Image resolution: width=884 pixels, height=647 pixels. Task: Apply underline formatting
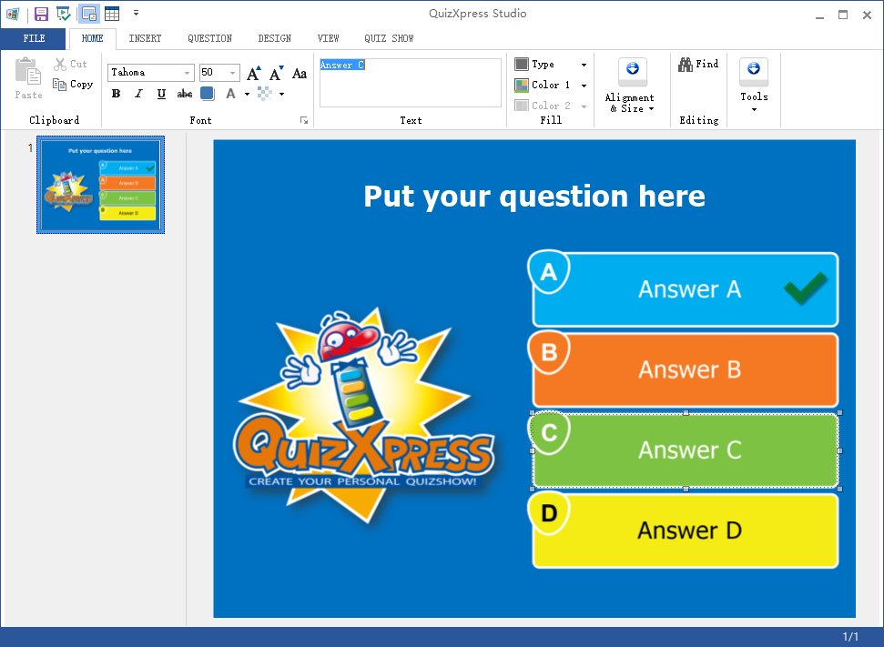[161, 94]
